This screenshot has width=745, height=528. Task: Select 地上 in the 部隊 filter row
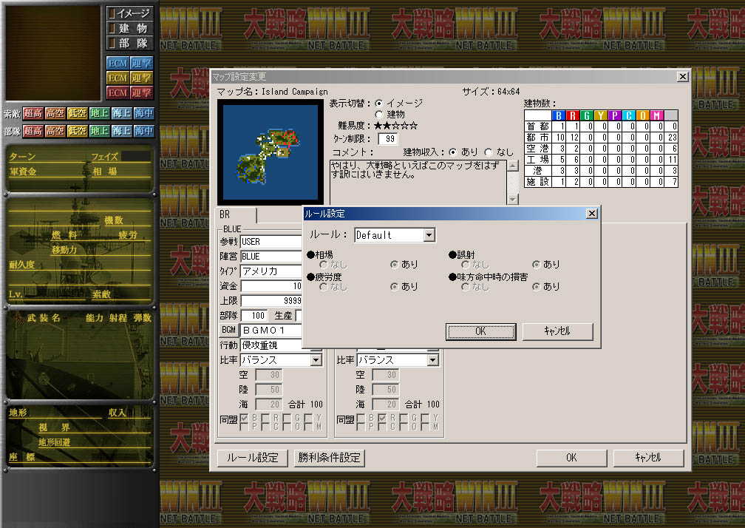99,131
